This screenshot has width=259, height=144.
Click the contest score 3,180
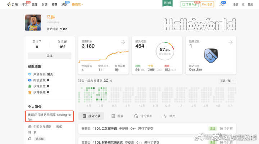pyautogui.click(x=88, y=46)
